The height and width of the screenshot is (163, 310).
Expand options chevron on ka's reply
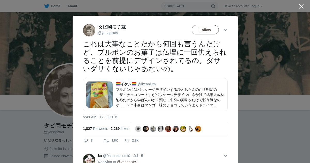point(226,156)
